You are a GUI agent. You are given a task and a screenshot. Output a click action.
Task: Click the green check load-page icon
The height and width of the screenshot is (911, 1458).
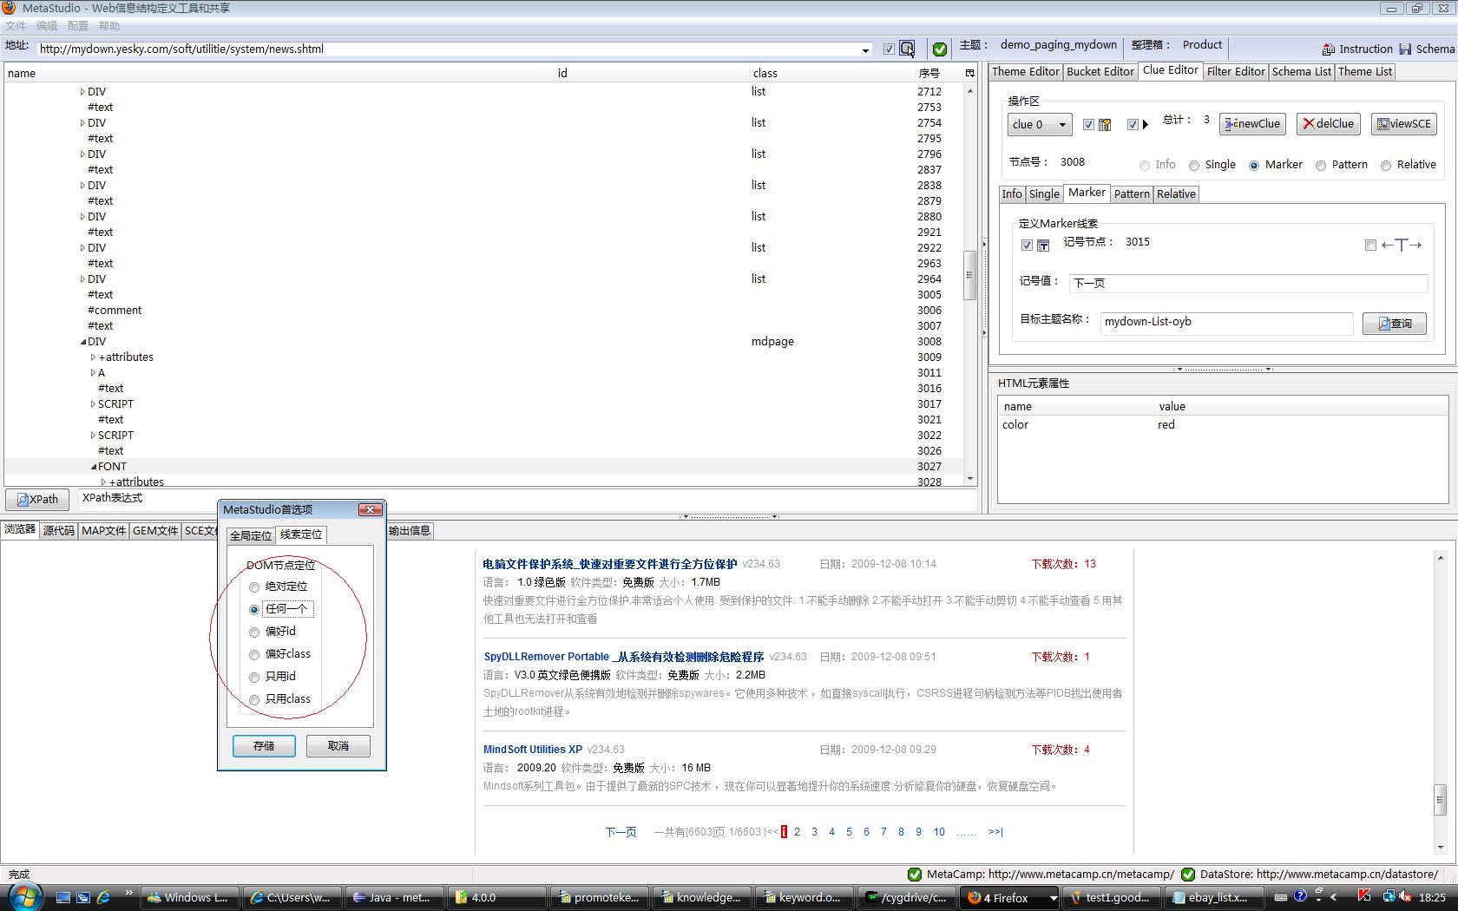[x=939, y=49]
